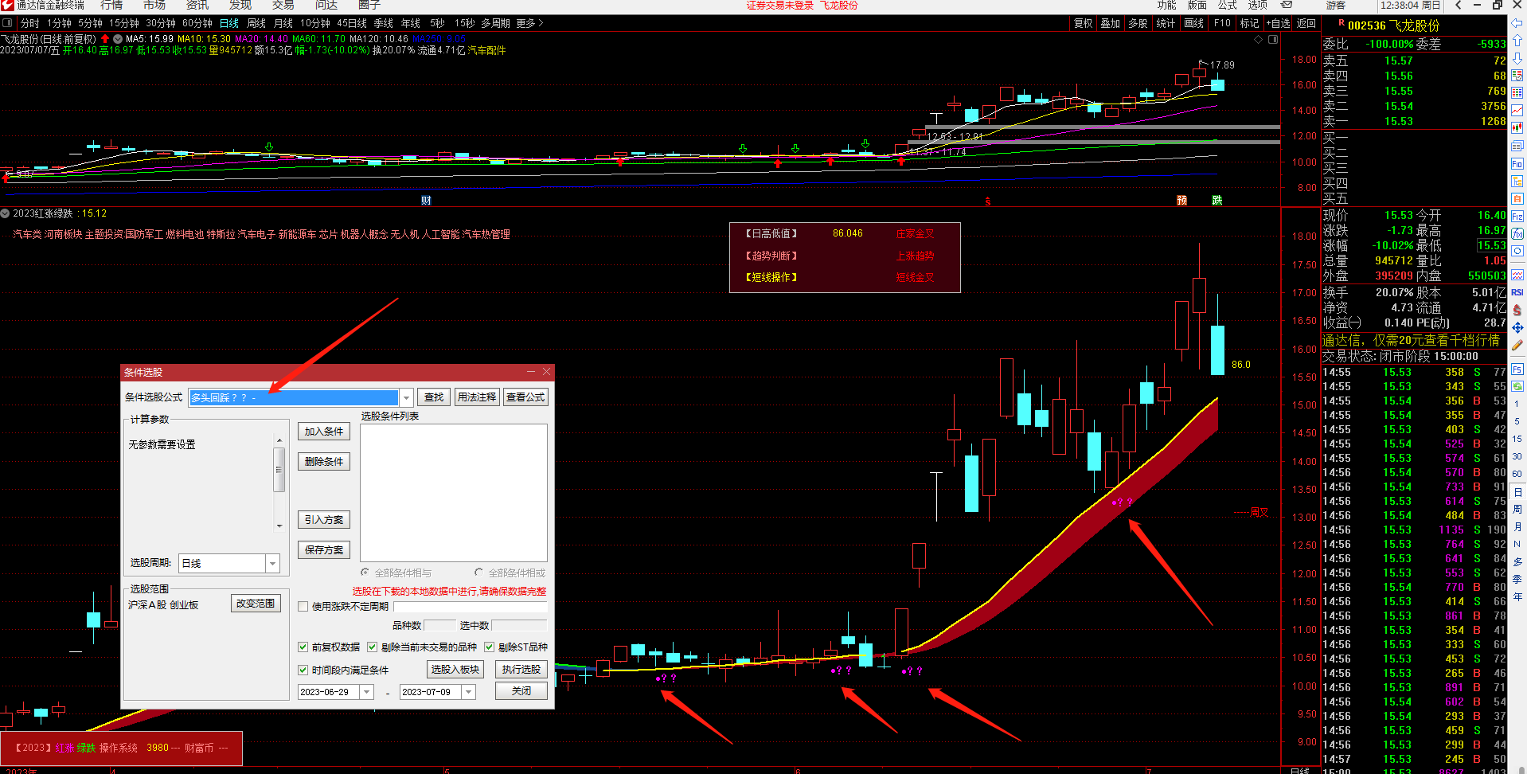Switch to 周 period in right sidebar

pyautogui.click(x=1517, y=510)
